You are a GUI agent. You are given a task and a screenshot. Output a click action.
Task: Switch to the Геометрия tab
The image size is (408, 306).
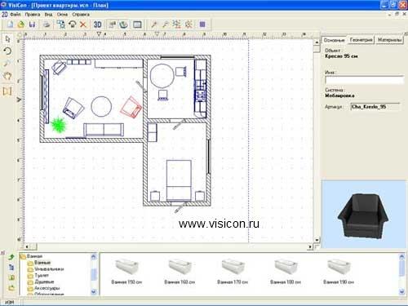pos(361,40)
